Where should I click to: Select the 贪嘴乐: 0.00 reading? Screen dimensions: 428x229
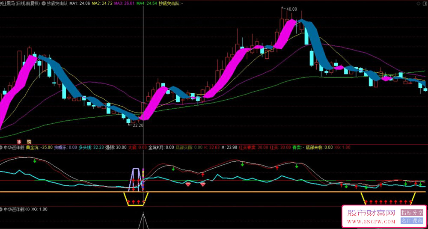pos(65,147)
